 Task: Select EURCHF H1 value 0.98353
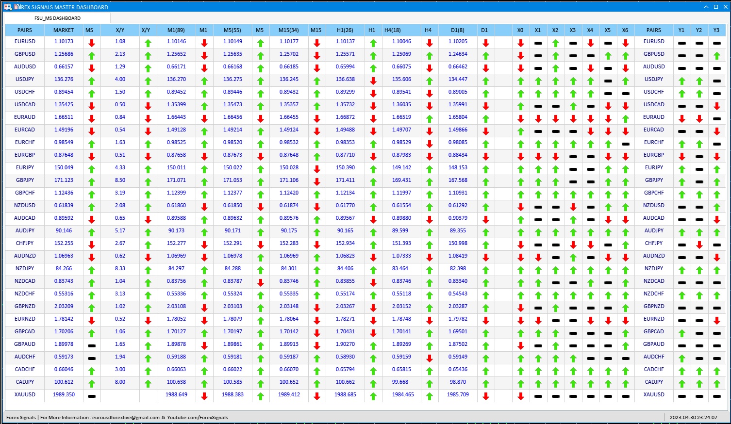(x=345, y=143)
